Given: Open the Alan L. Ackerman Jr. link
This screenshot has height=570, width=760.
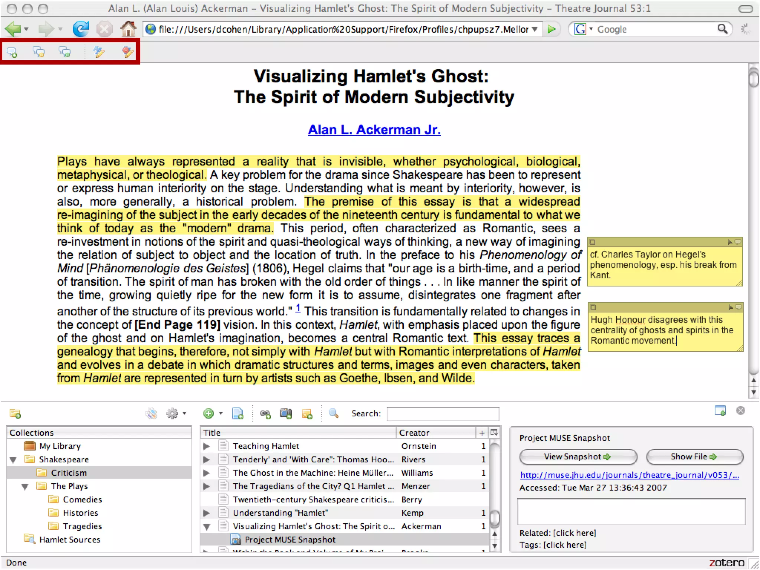Looking at the screenshot, I should [x=374, y=130].
